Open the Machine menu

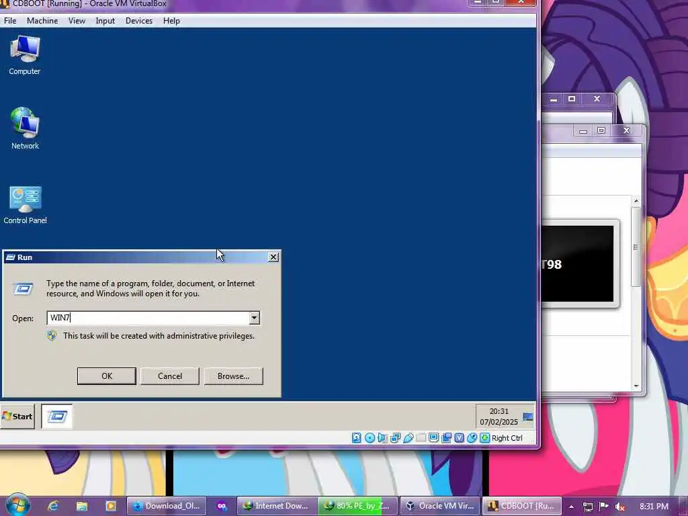(x=42, y=21)
